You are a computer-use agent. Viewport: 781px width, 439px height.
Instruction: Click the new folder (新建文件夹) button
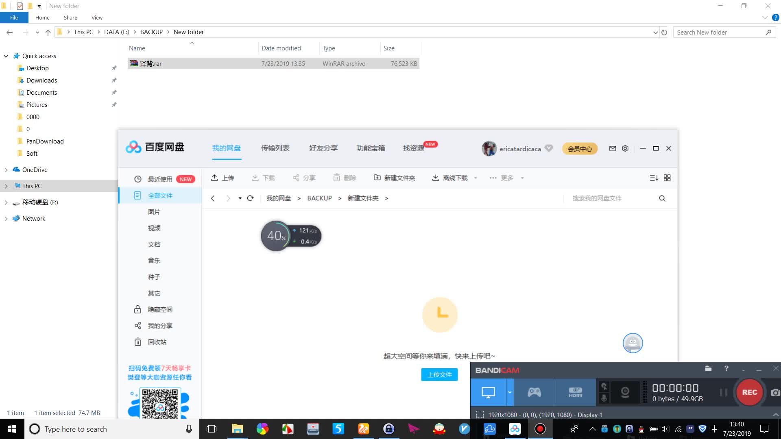tap(394, 178)
